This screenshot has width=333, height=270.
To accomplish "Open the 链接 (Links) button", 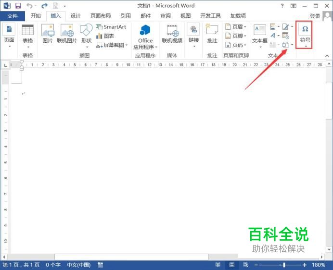I will coord(193,36).
